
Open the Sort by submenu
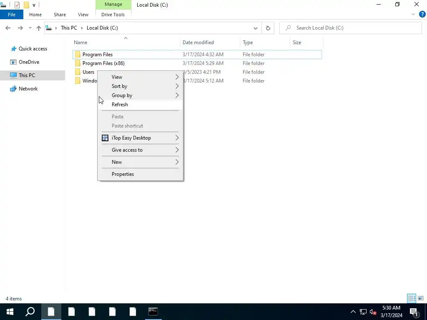(140, 86)
